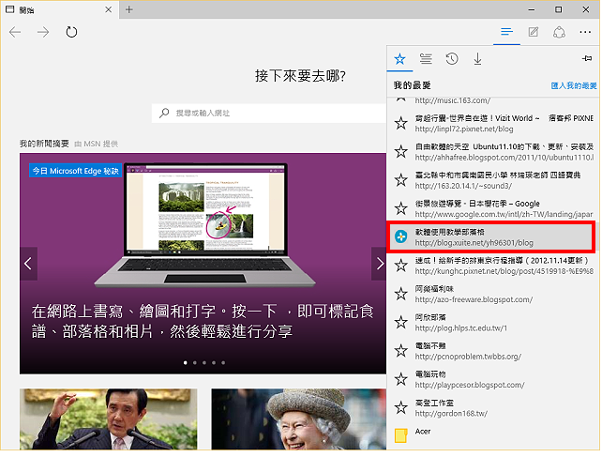Viewport: 602px width, 457px height.
Task: Open the Hub panel icon
Action: [x=506, y=32]
